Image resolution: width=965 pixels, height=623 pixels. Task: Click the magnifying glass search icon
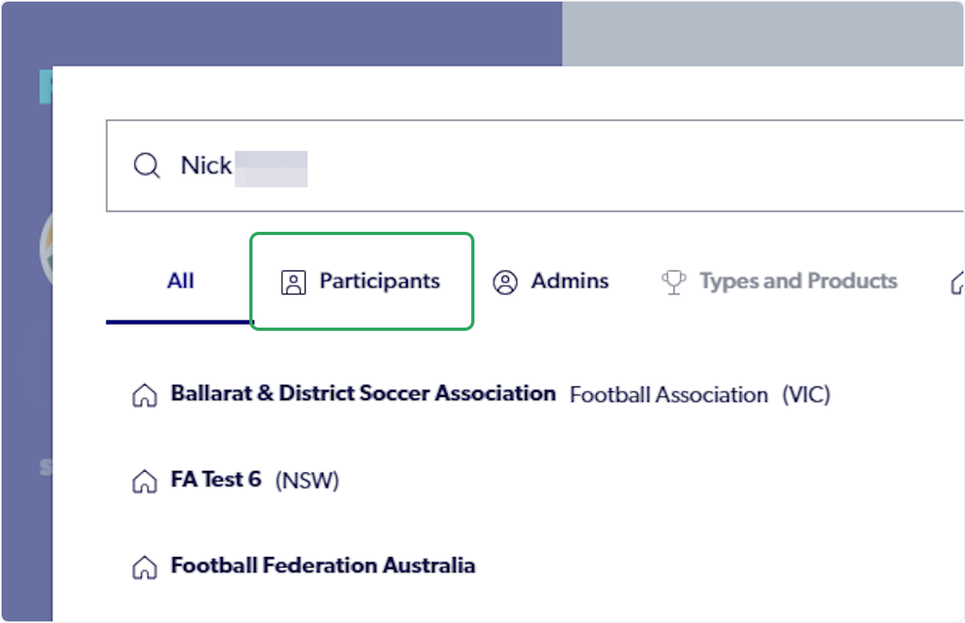[x=146, y=167]
